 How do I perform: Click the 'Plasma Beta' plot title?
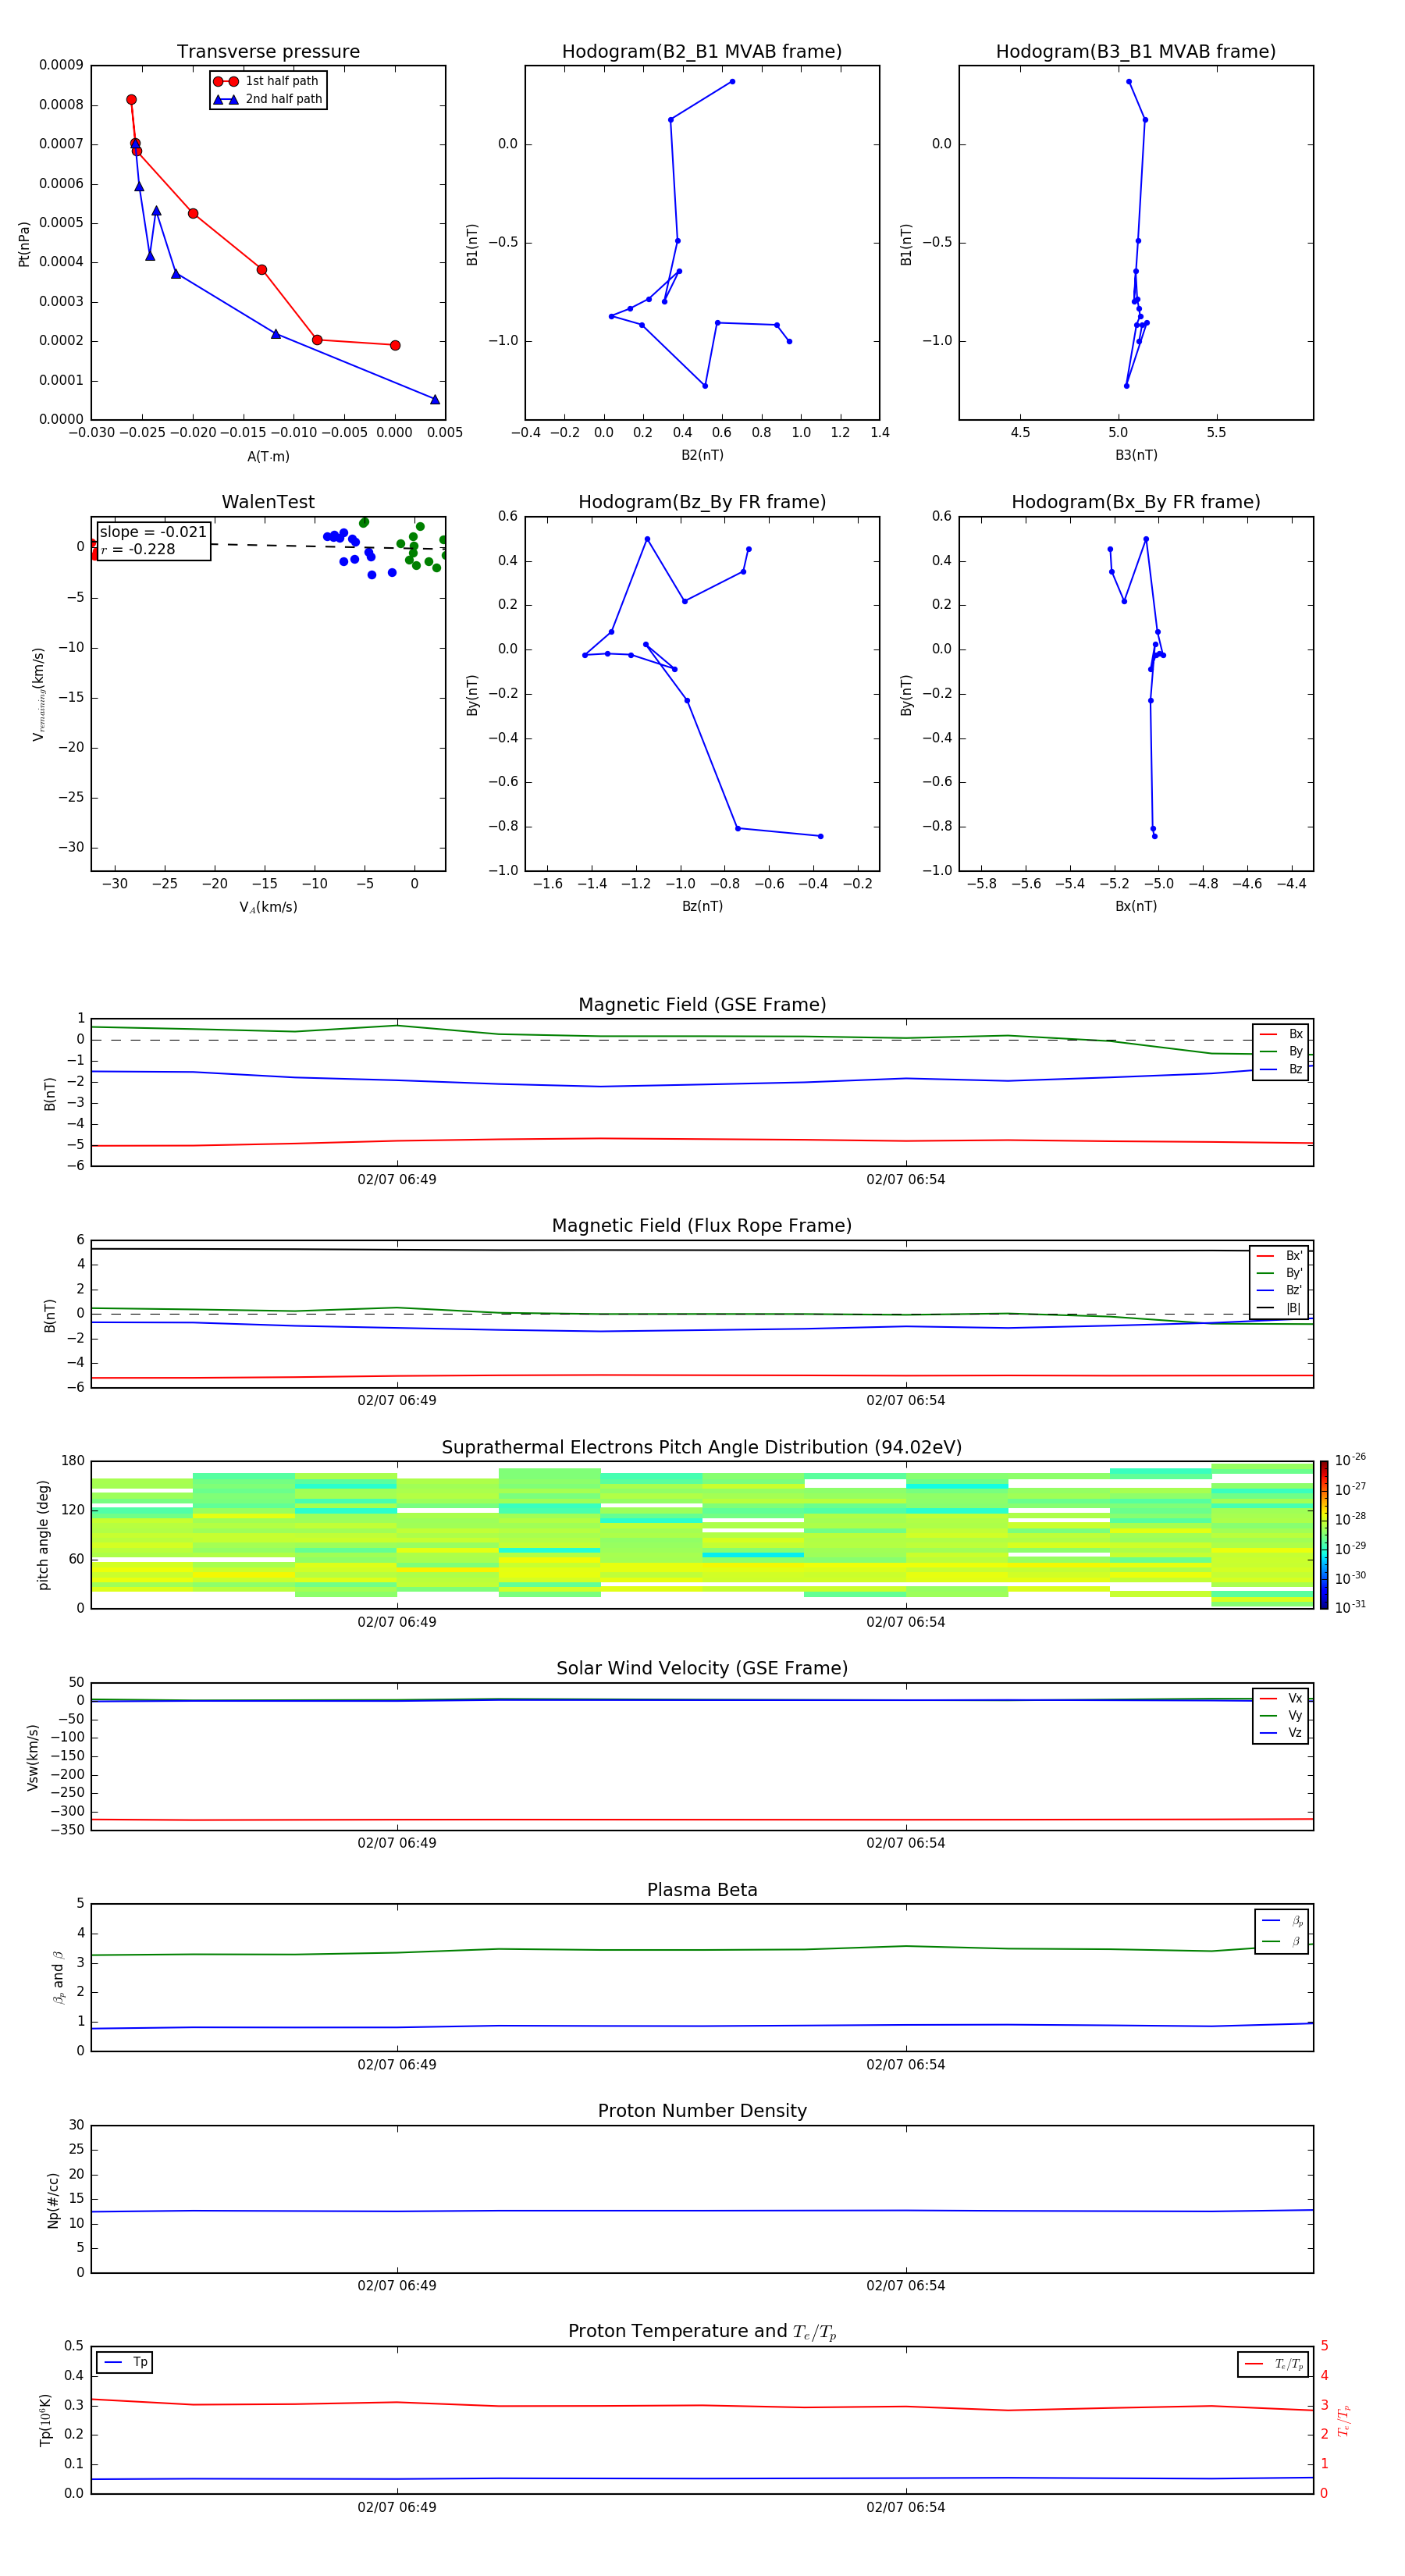(702, 1891)
